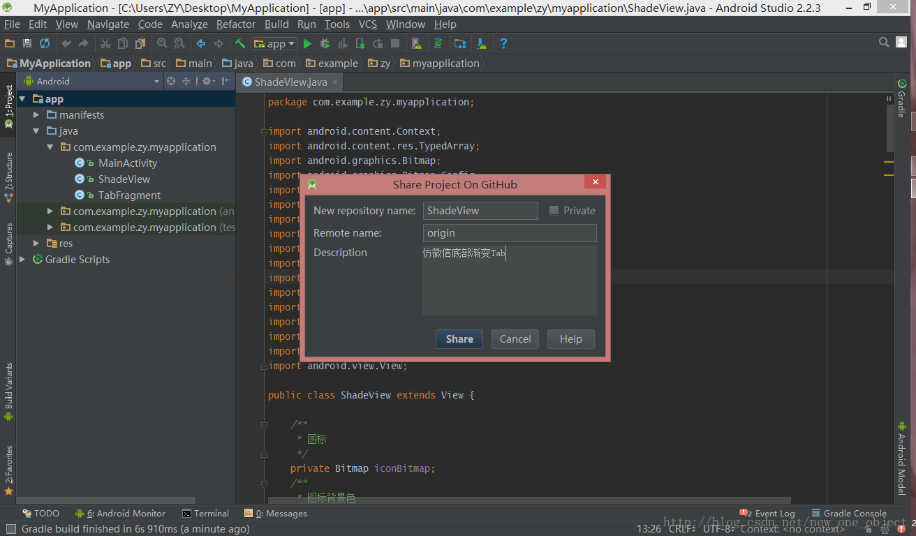Click the Replace toolbar icon
Image resolution: width=916 pixels, height=536 pixels.
tap(179, 43)
